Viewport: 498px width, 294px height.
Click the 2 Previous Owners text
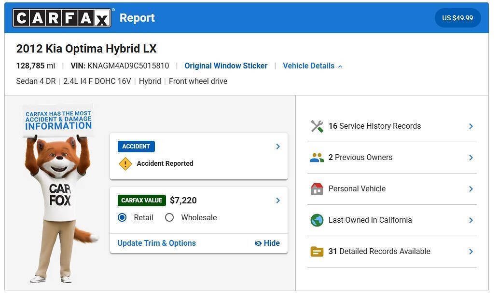[360, 157]
